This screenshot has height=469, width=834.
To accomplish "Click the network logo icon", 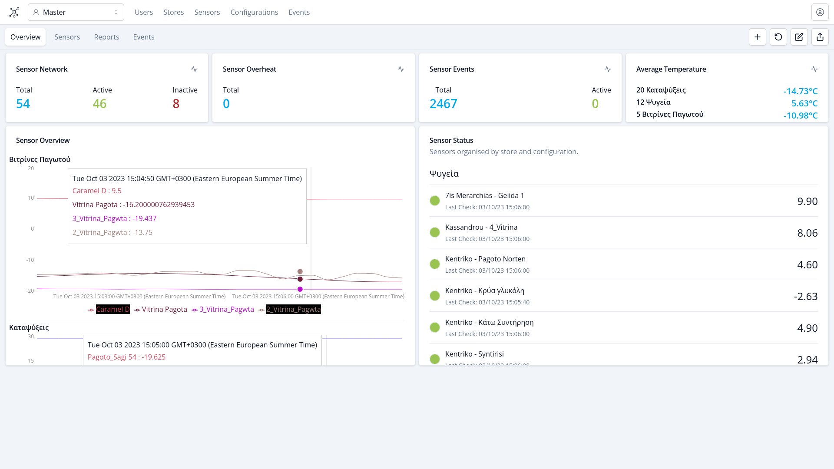I will pos(14,12).
